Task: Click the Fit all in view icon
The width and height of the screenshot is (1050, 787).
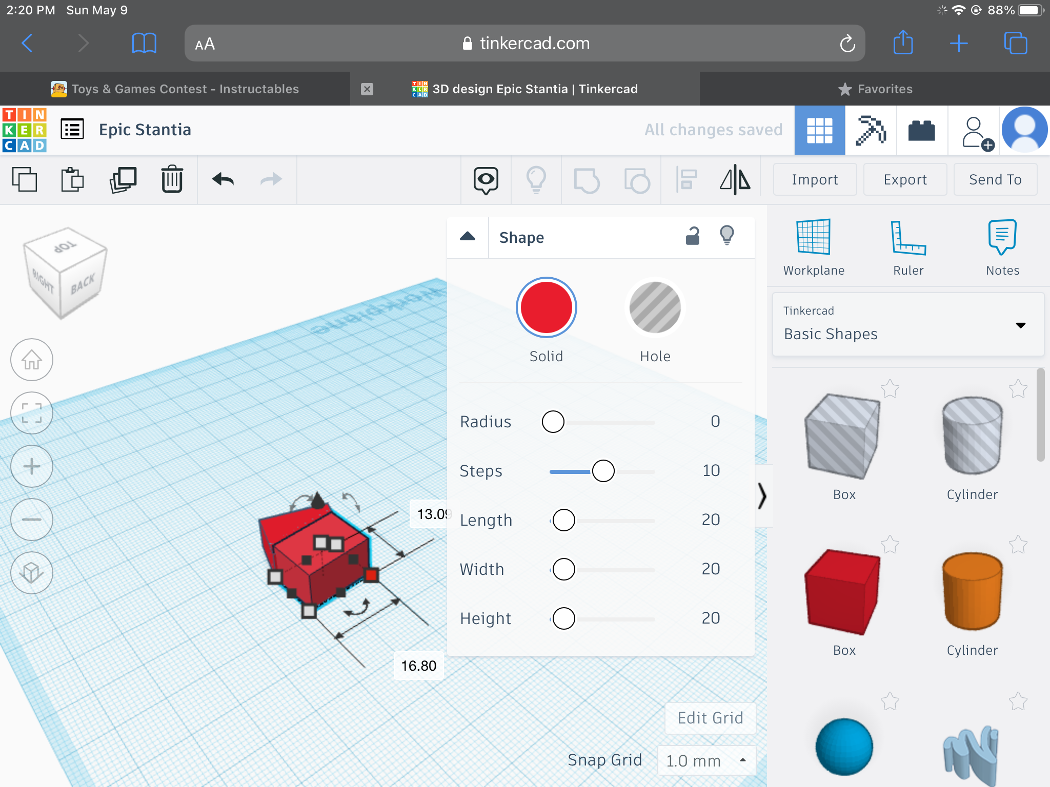Action: (x=32, y=413)
